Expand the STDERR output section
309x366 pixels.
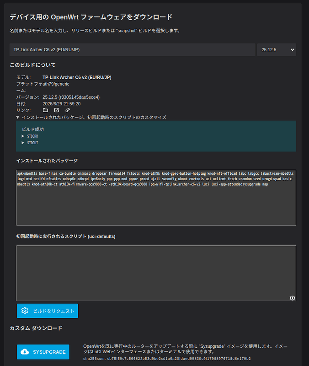[30, 136]
